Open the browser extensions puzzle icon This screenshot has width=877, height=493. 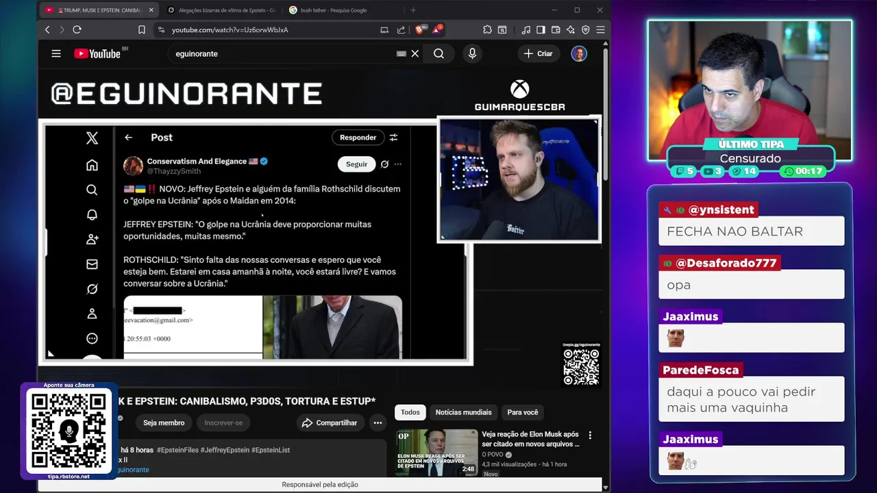(487, 29)
